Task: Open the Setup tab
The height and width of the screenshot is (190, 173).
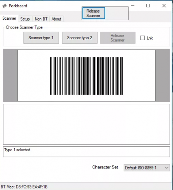Action: [x=25, y=19]
